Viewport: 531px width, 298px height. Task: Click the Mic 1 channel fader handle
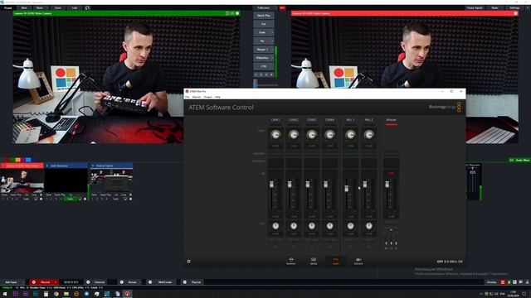(347, 189)
